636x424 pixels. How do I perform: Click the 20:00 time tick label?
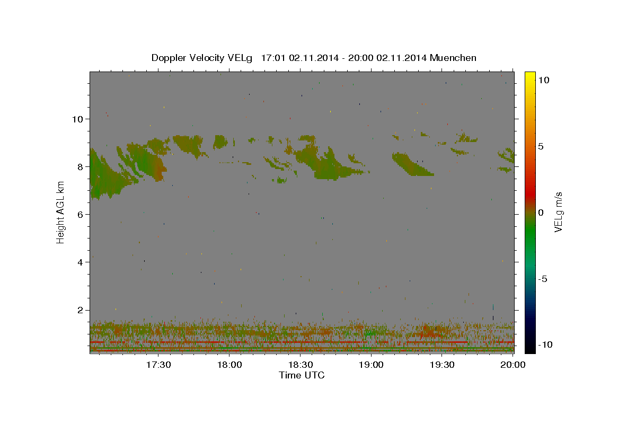coord(513,365)
